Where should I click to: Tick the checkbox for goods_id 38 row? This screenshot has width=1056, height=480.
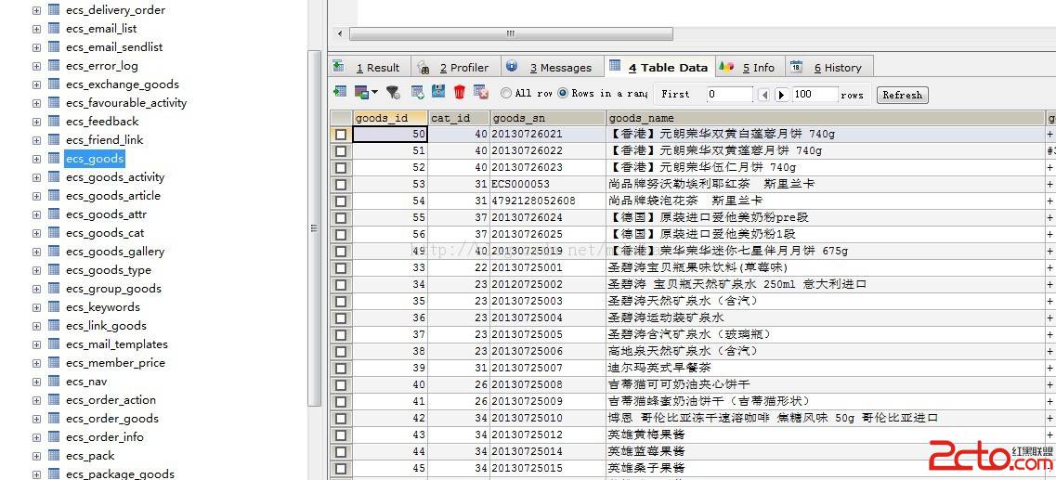click(341, 351)
